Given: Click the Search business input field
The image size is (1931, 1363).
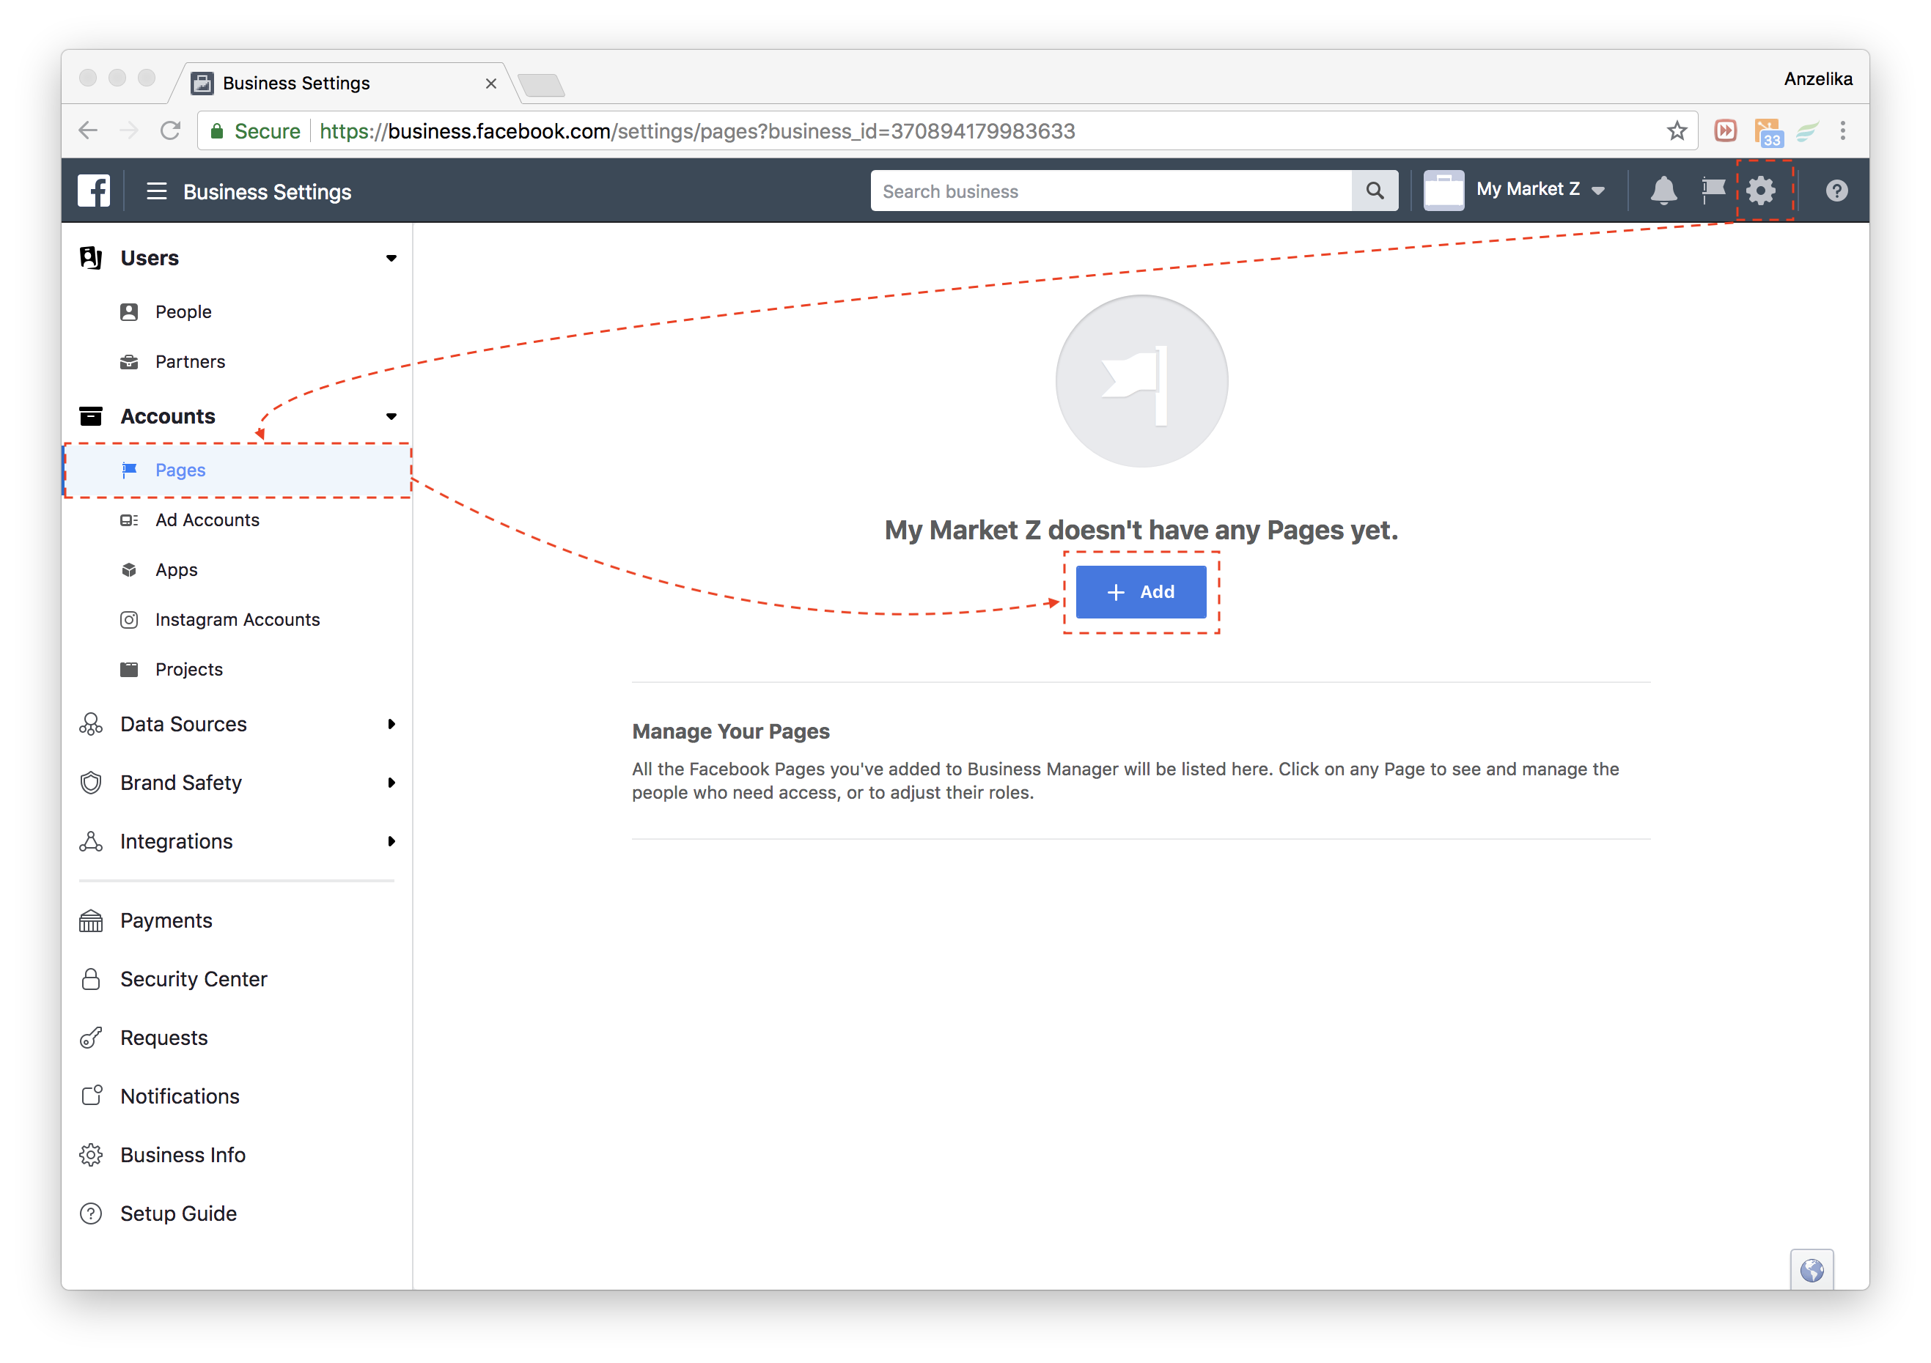Looking at the screenshot, I should 1115,191.
